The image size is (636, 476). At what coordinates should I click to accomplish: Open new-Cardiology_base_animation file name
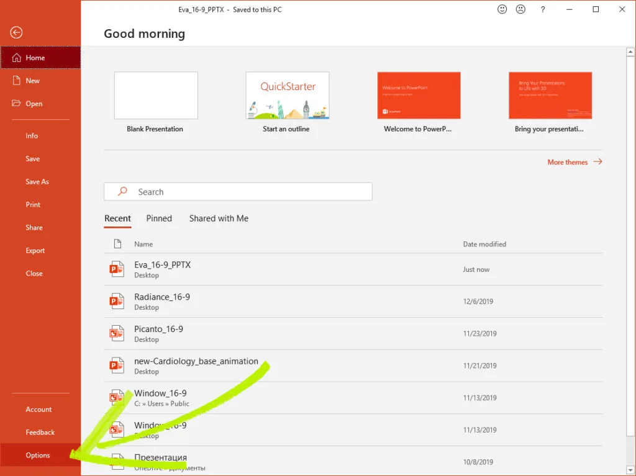click(196, 361)
